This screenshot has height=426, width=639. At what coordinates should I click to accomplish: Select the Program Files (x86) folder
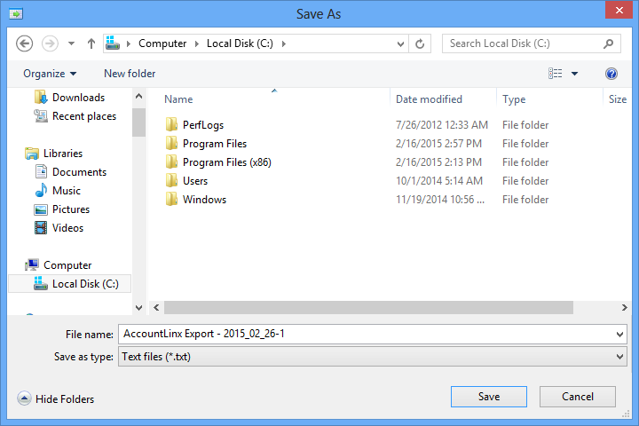click(227, 162)
